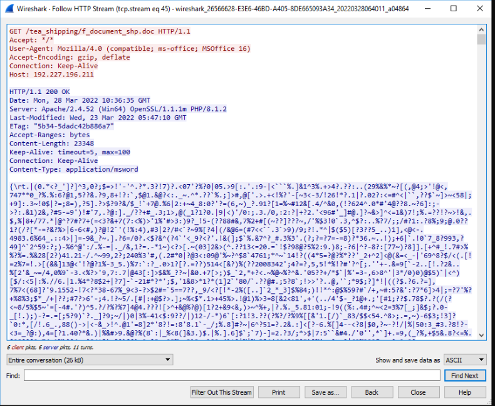The image size is (495, 406).
Task: Click the Date: Mon, 28 Mar 2022 line
Action: pyautogui.click(x=80, y=100)
